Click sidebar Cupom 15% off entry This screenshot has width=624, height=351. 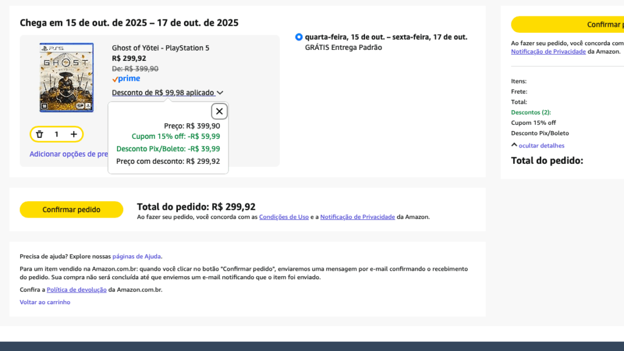(x=533, y=123)
